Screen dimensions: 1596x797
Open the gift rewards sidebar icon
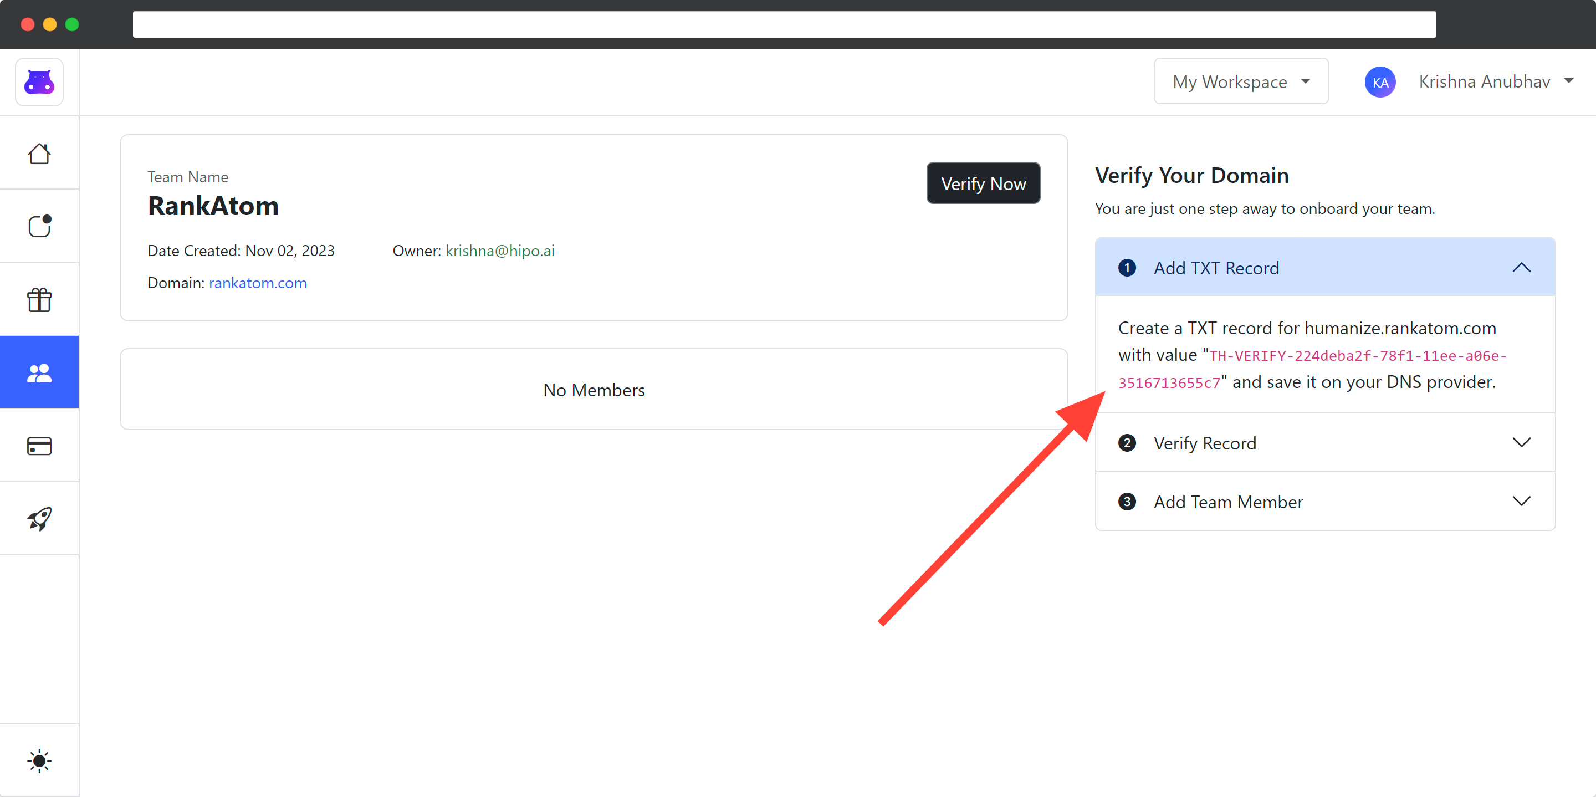point(39,299)
